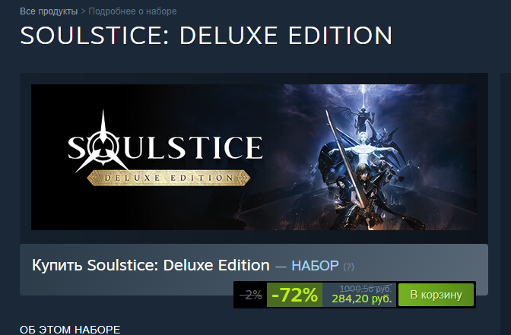This screenshot has width=511, height=335.
Task: Click the green -72% discount badge
Action: [294, 295]
